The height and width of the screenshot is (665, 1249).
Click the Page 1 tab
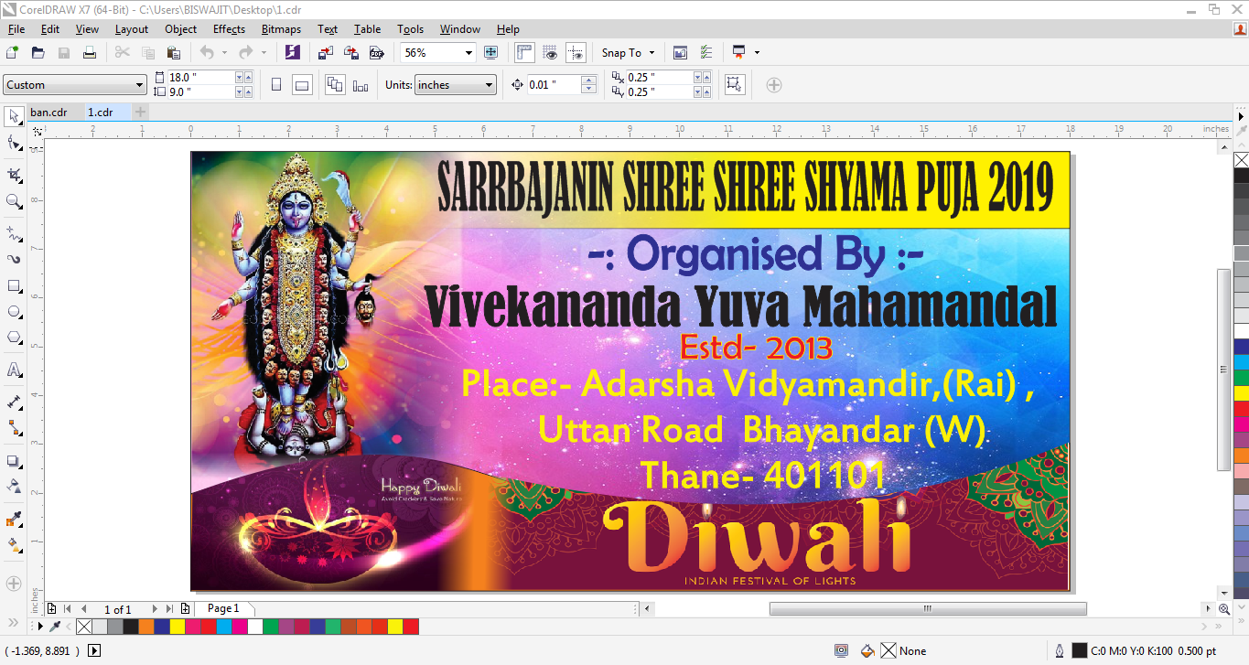[x=223, y=608]
